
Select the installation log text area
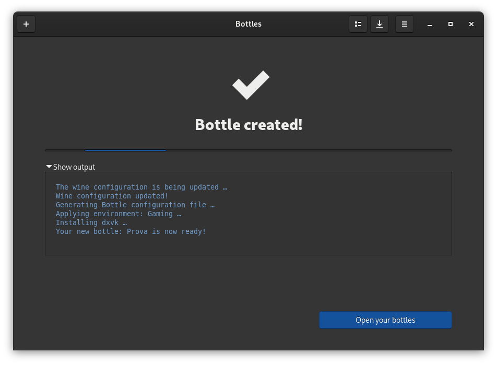249,213
